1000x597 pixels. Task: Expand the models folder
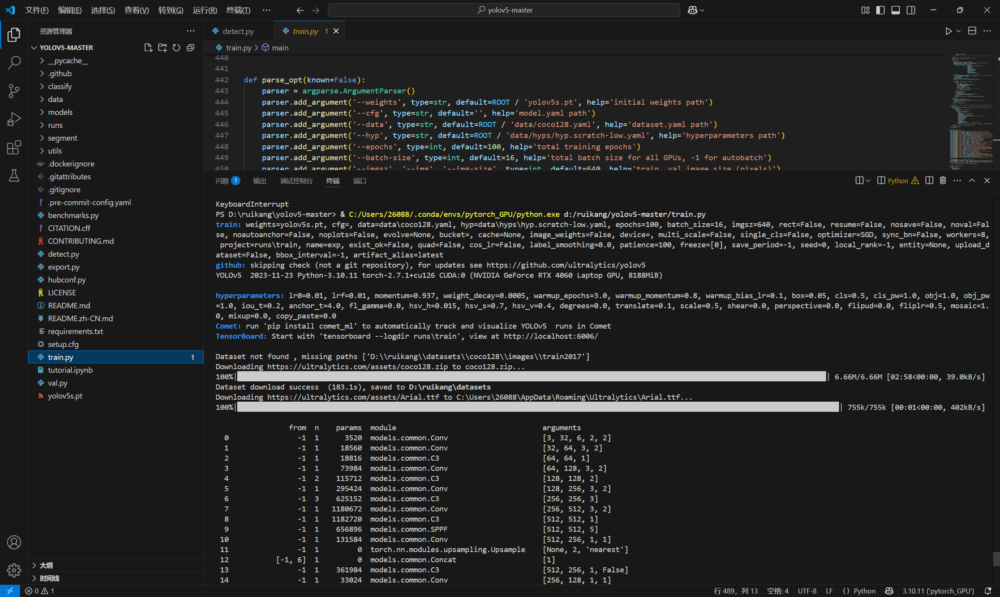(60, 112)
